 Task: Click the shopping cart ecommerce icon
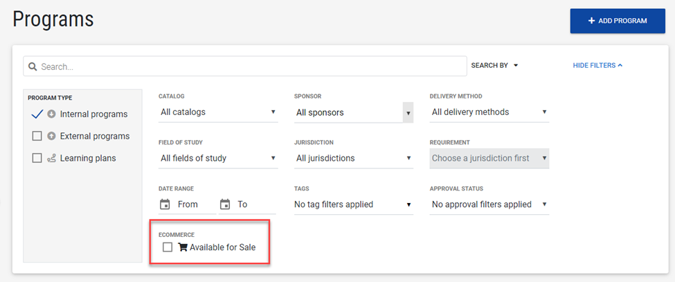point(183,247)
